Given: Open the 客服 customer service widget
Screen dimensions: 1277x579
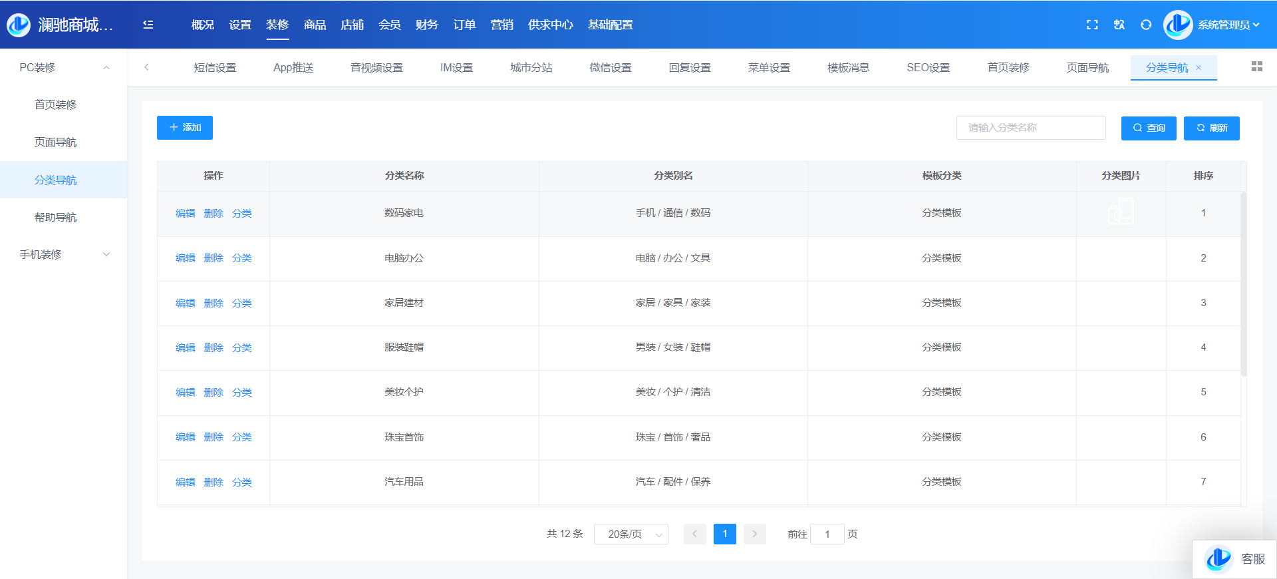Looking at the screenshot, I should [1235, 559].
